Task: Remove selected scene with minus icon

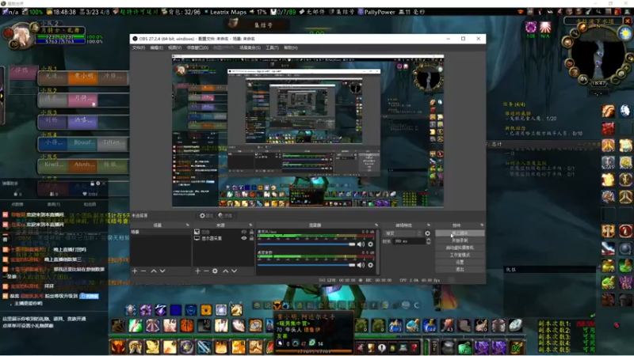Action: (143, 271)
